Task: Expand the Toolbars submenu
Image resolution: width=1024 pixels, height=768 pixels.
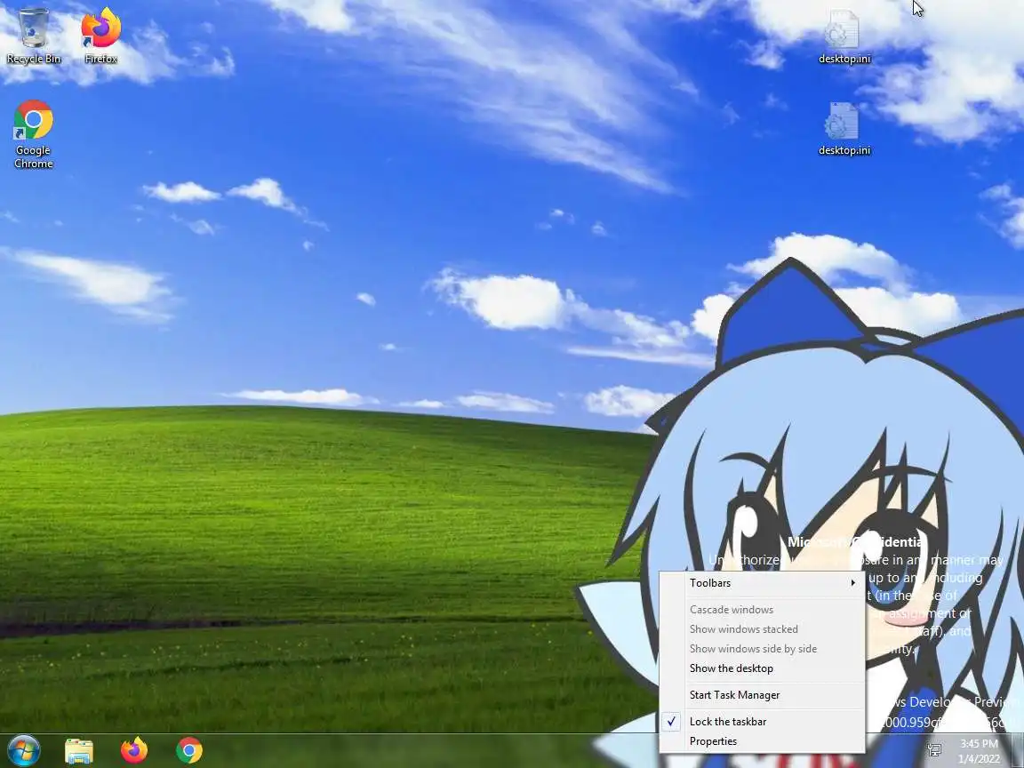Action: (x=762, y=582)
